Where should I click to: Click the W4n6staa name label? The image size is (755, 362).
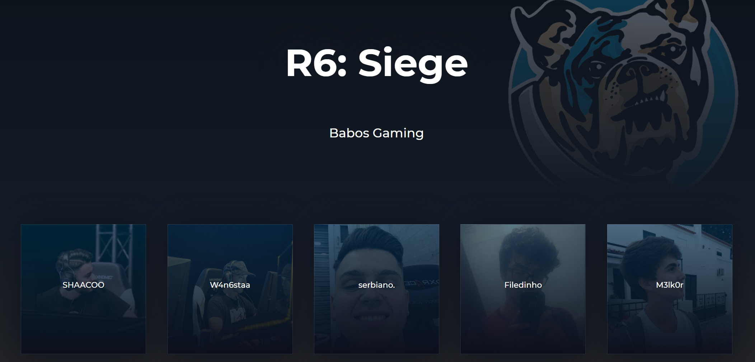[230, 285]
